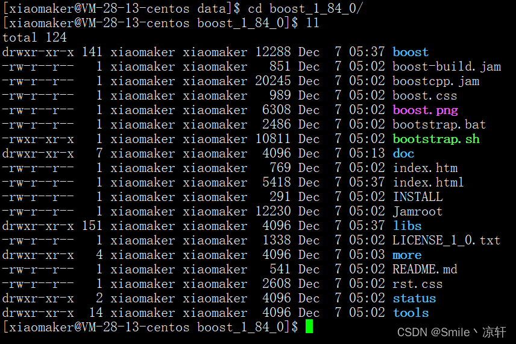
Task: Click the blue 'more' directory name
Action: [407, 255]
